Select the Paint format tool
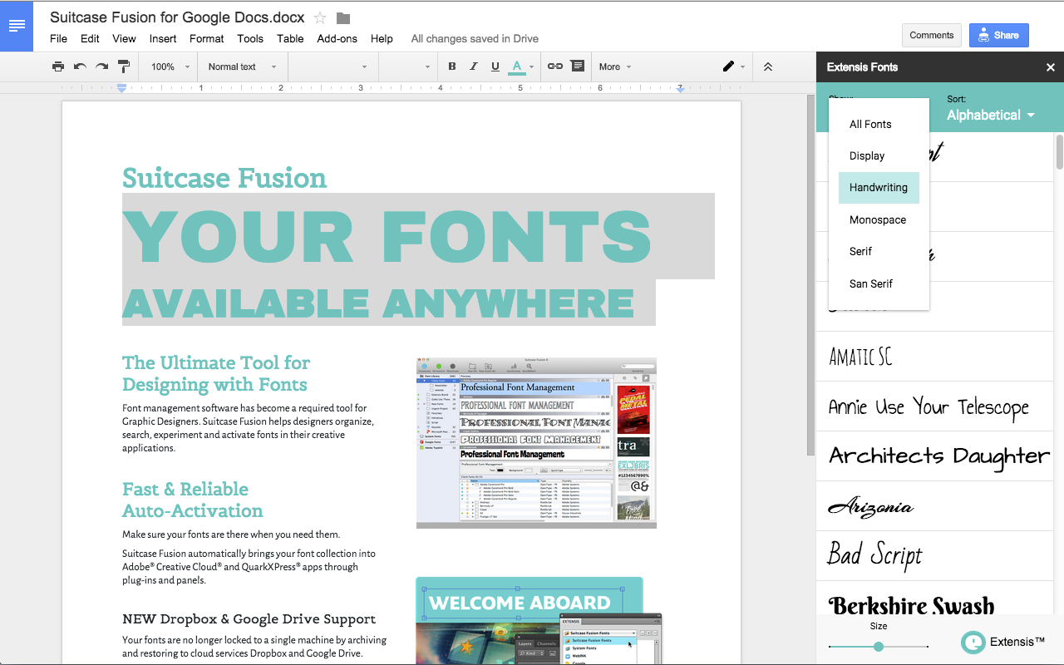This screenshot has width=1064, height=665. pyautogui.click(x=123, y=66)
